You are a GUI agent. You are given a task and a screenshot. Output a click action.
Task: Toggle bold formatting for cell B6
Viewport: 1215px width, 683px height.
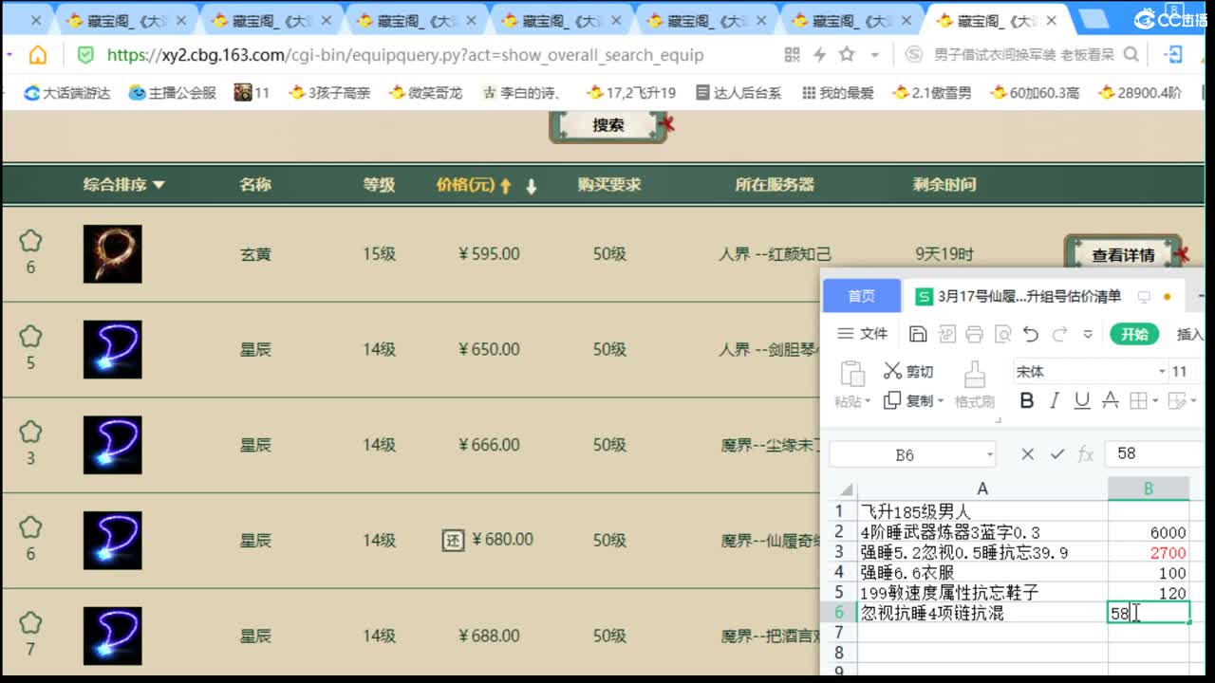(1027, 399)
